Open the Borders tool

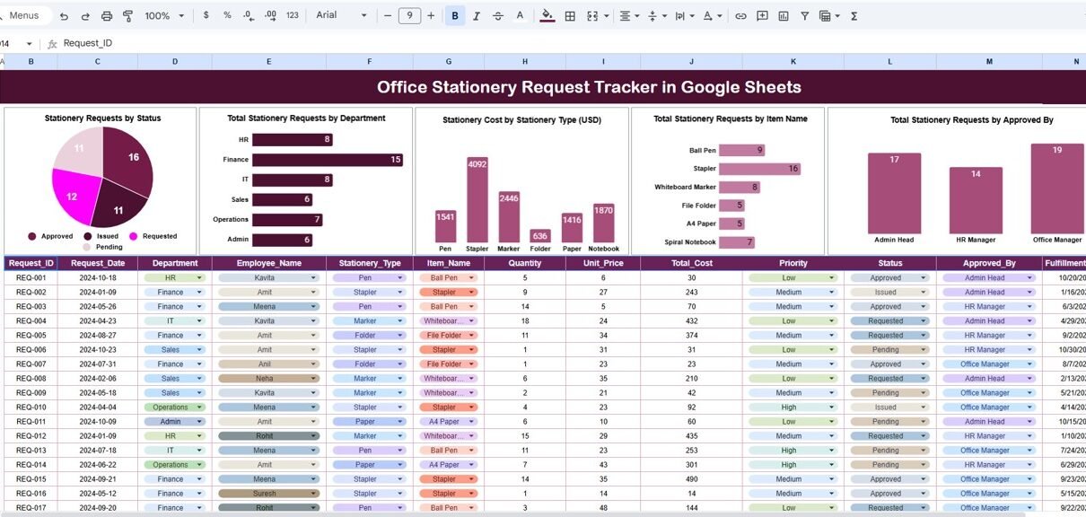tap(570, 16)
